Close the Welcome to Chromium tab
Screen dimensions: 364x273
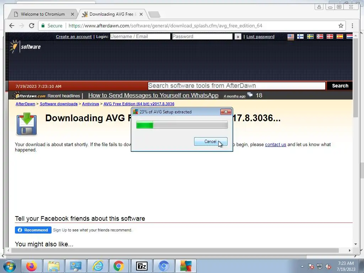click(73, 14)
